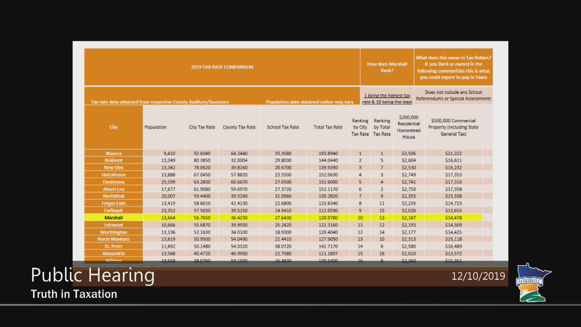Click Marshall's city tax rate 56.7650

pyautogui.click(x=202, y=218)
